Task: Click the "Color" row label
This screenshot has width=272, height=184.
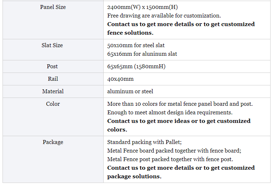Action: [x=53, y=104]
